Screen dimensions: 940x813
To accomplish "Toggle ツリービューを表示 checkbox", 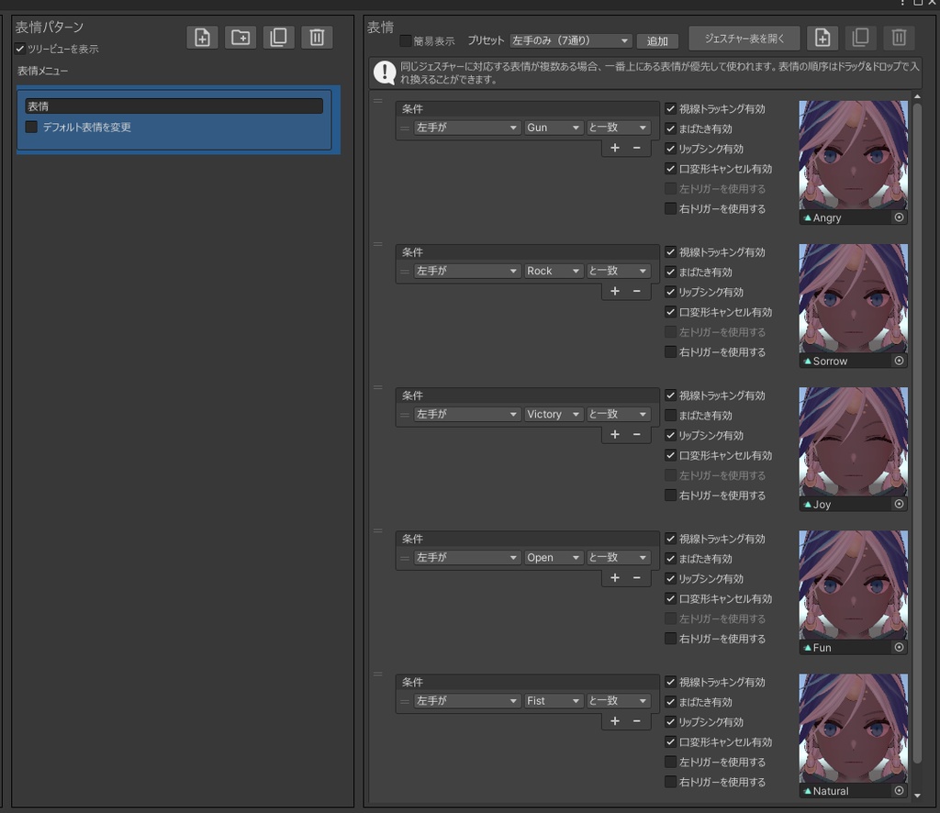I will [20, 49].
